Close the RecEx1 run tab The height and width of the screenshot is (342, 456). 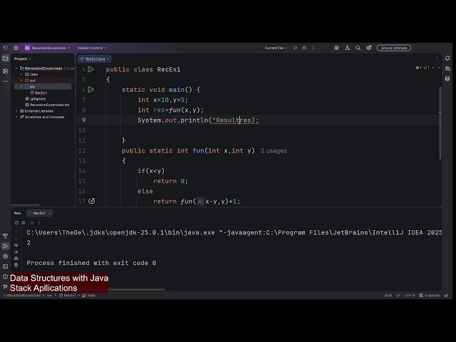pos(50,213)
